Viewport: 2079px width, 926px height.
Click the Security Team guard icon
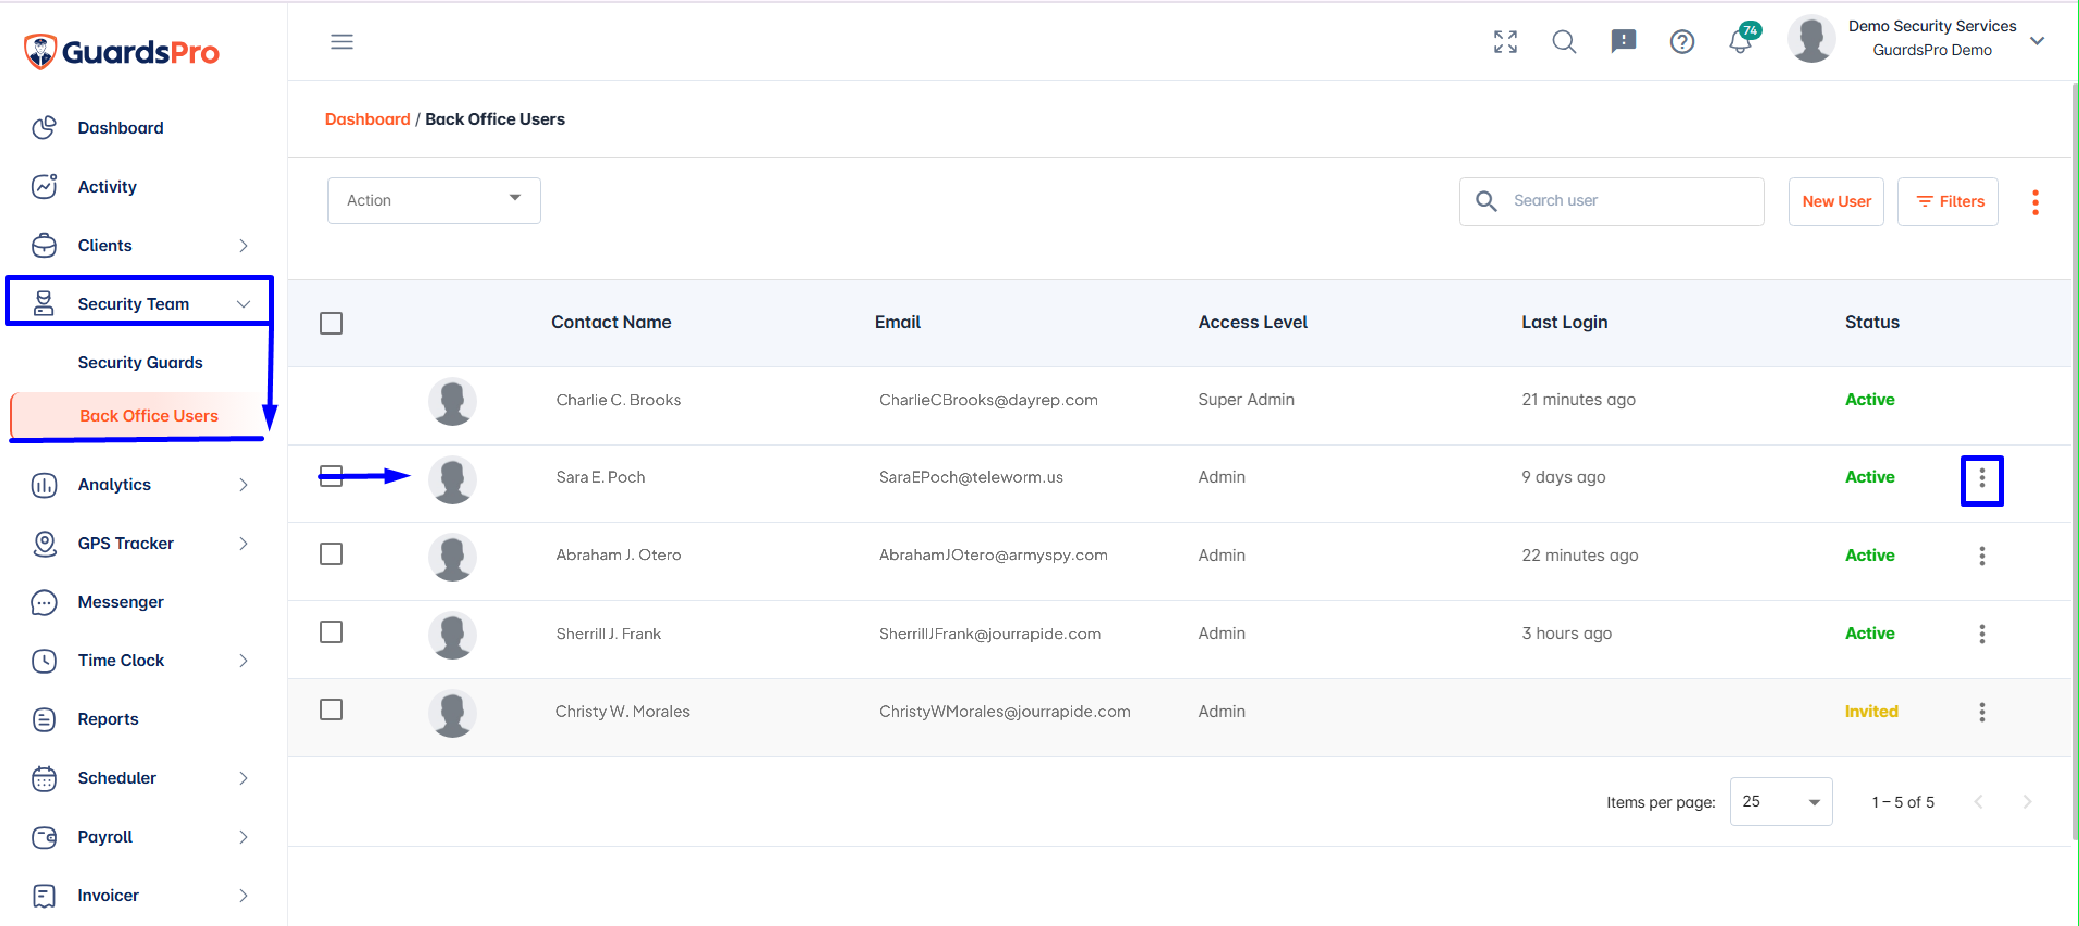point(44,304)
